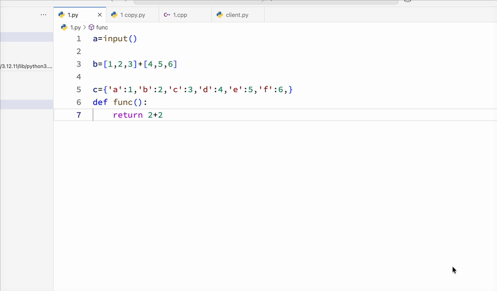Close the 1.py editor tab
Image resolution: width=497 pixels, height=291 pixels.
[100, 15]
